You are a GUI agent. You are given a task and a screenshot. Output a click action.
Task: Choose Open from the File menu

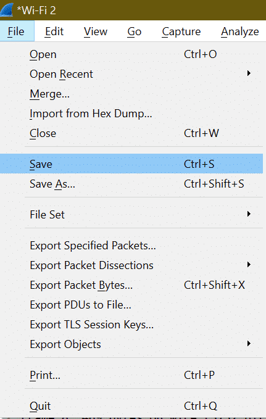pyautogui.click(x=131, y=54)
